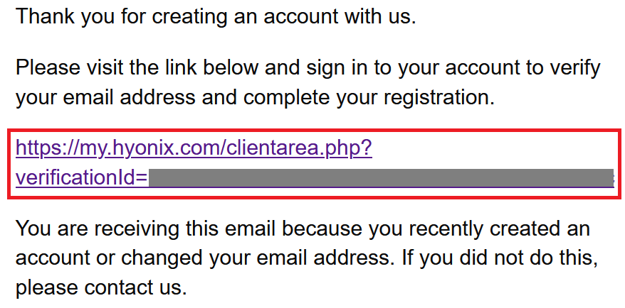Click the 'complete your registration' text line
The height and width of the screenshot is (308, 625).
tap(255, 97)
